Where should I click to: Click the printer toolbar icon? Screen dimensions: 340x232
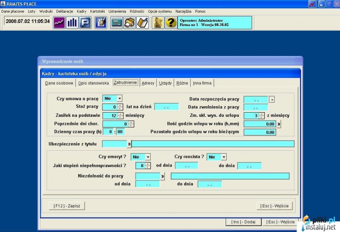pos(130,23)
